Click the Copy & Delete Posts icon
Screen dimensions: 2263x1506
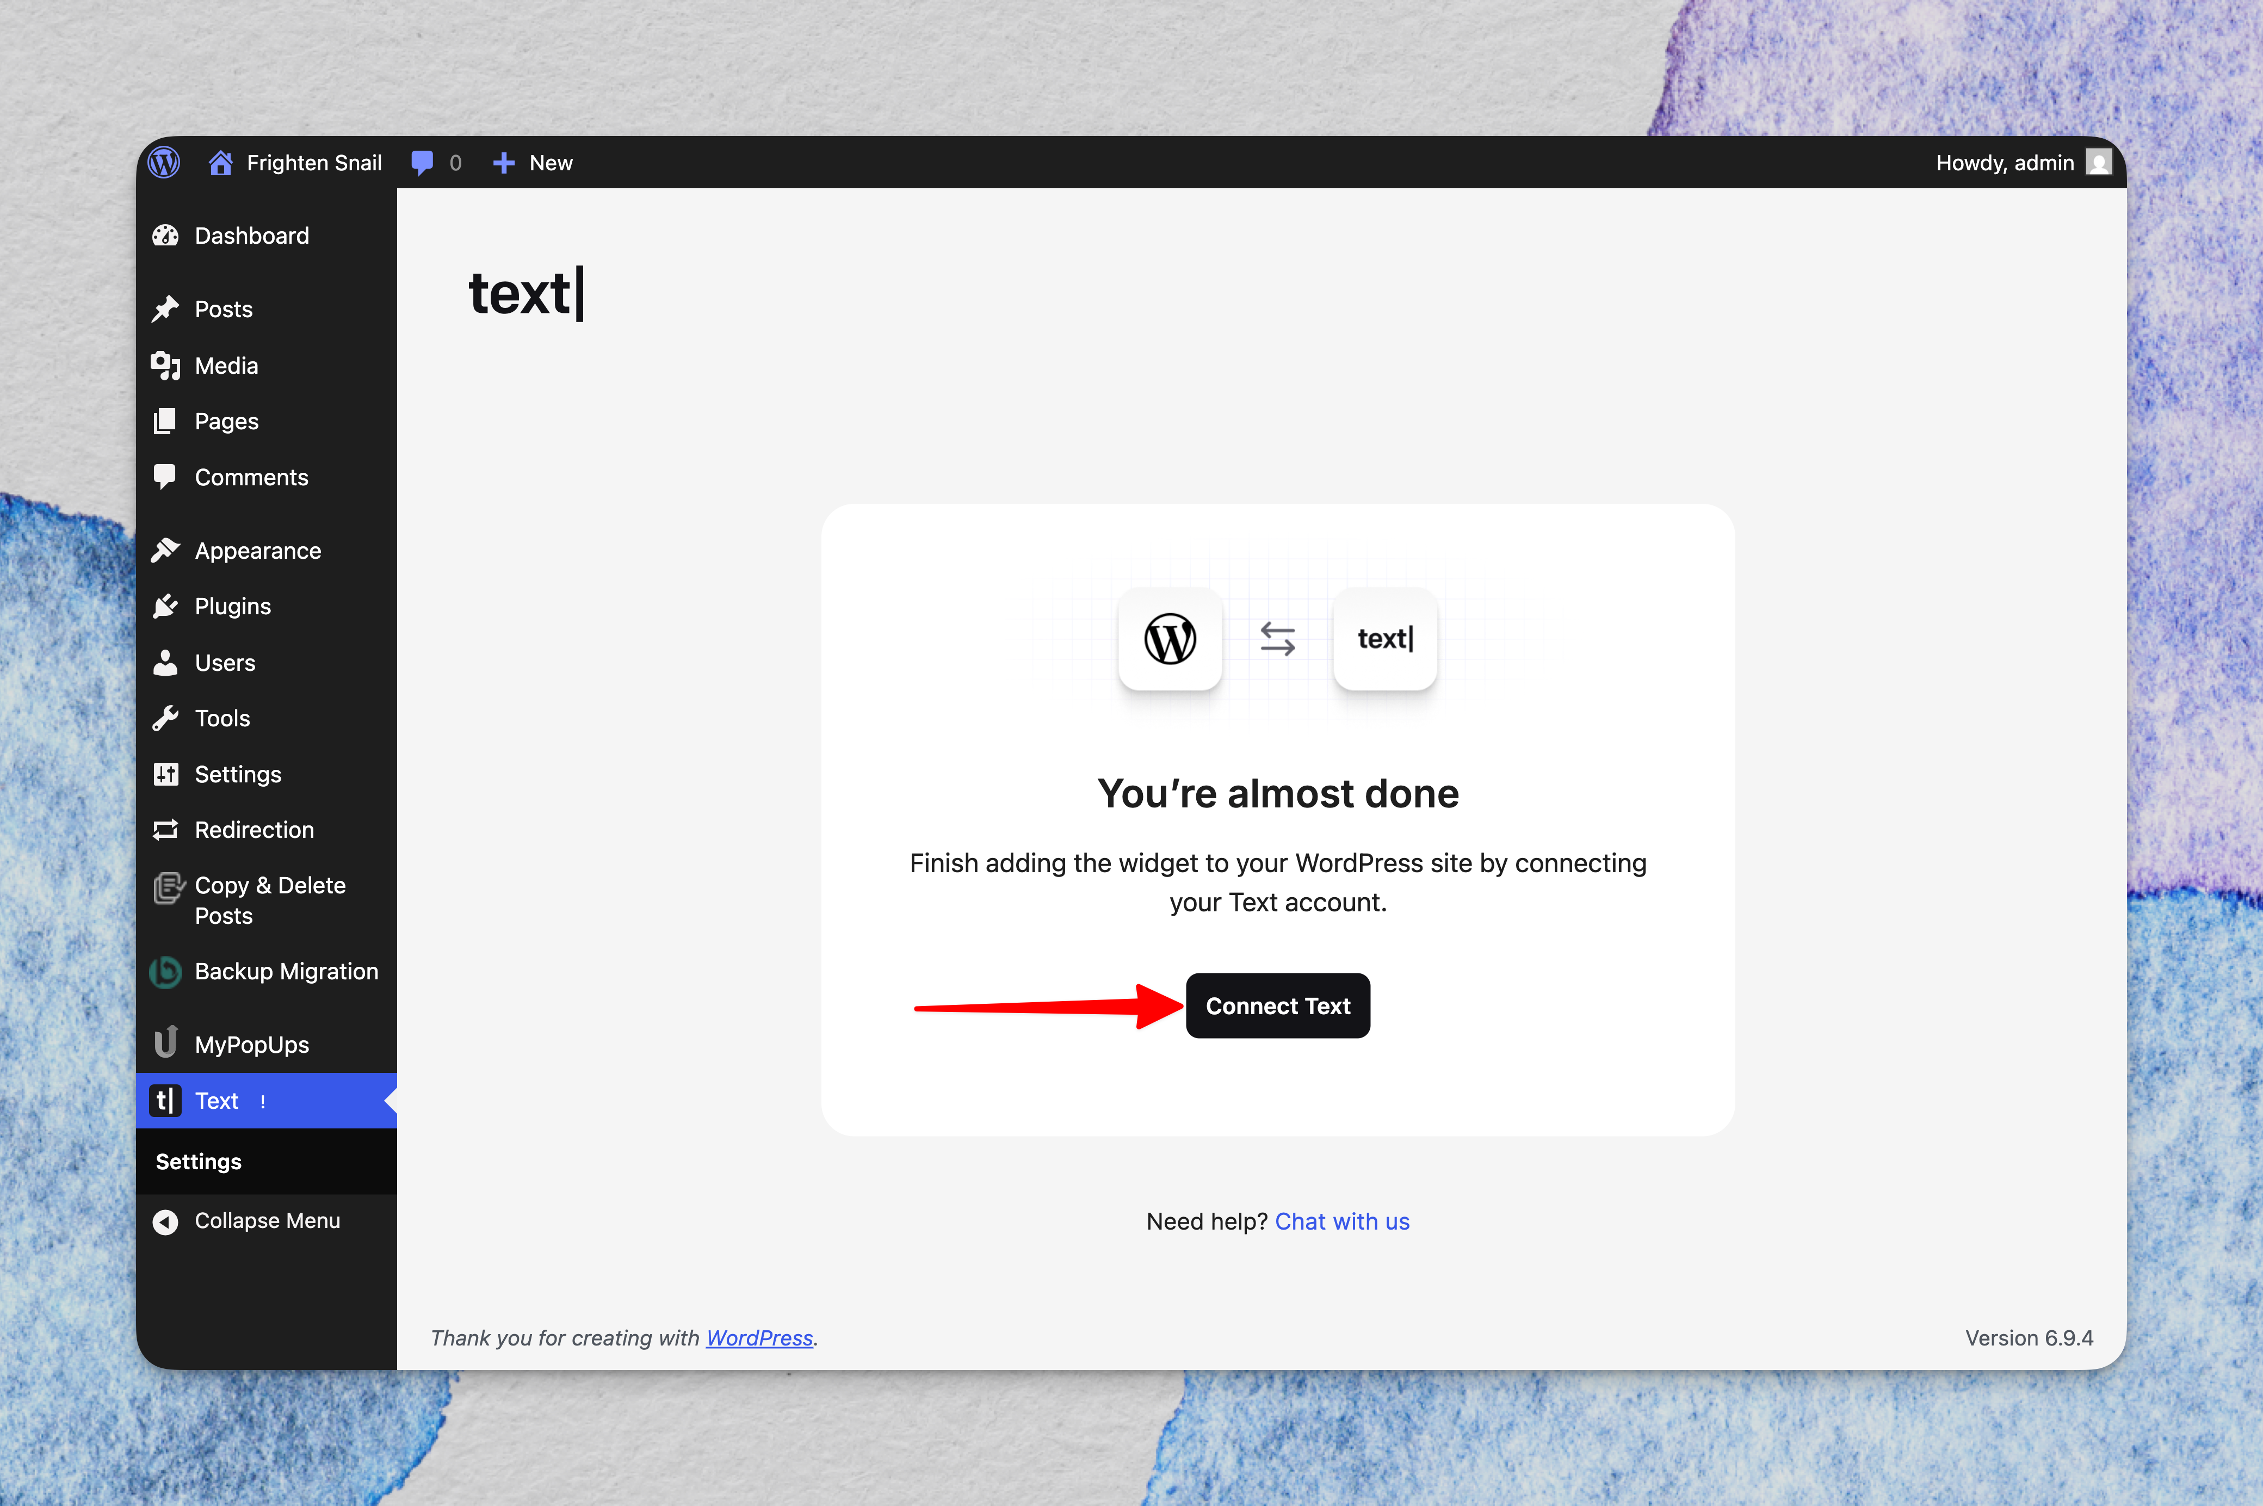(168, 887)
